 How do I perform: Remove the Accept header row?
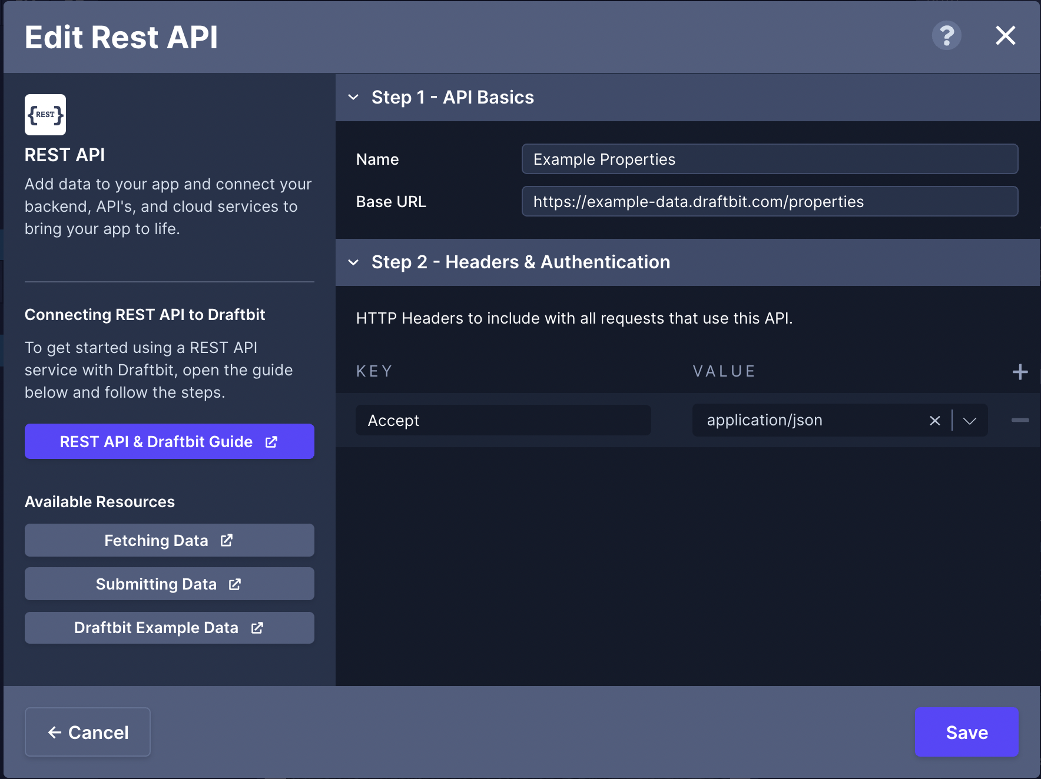(1020, 420)
